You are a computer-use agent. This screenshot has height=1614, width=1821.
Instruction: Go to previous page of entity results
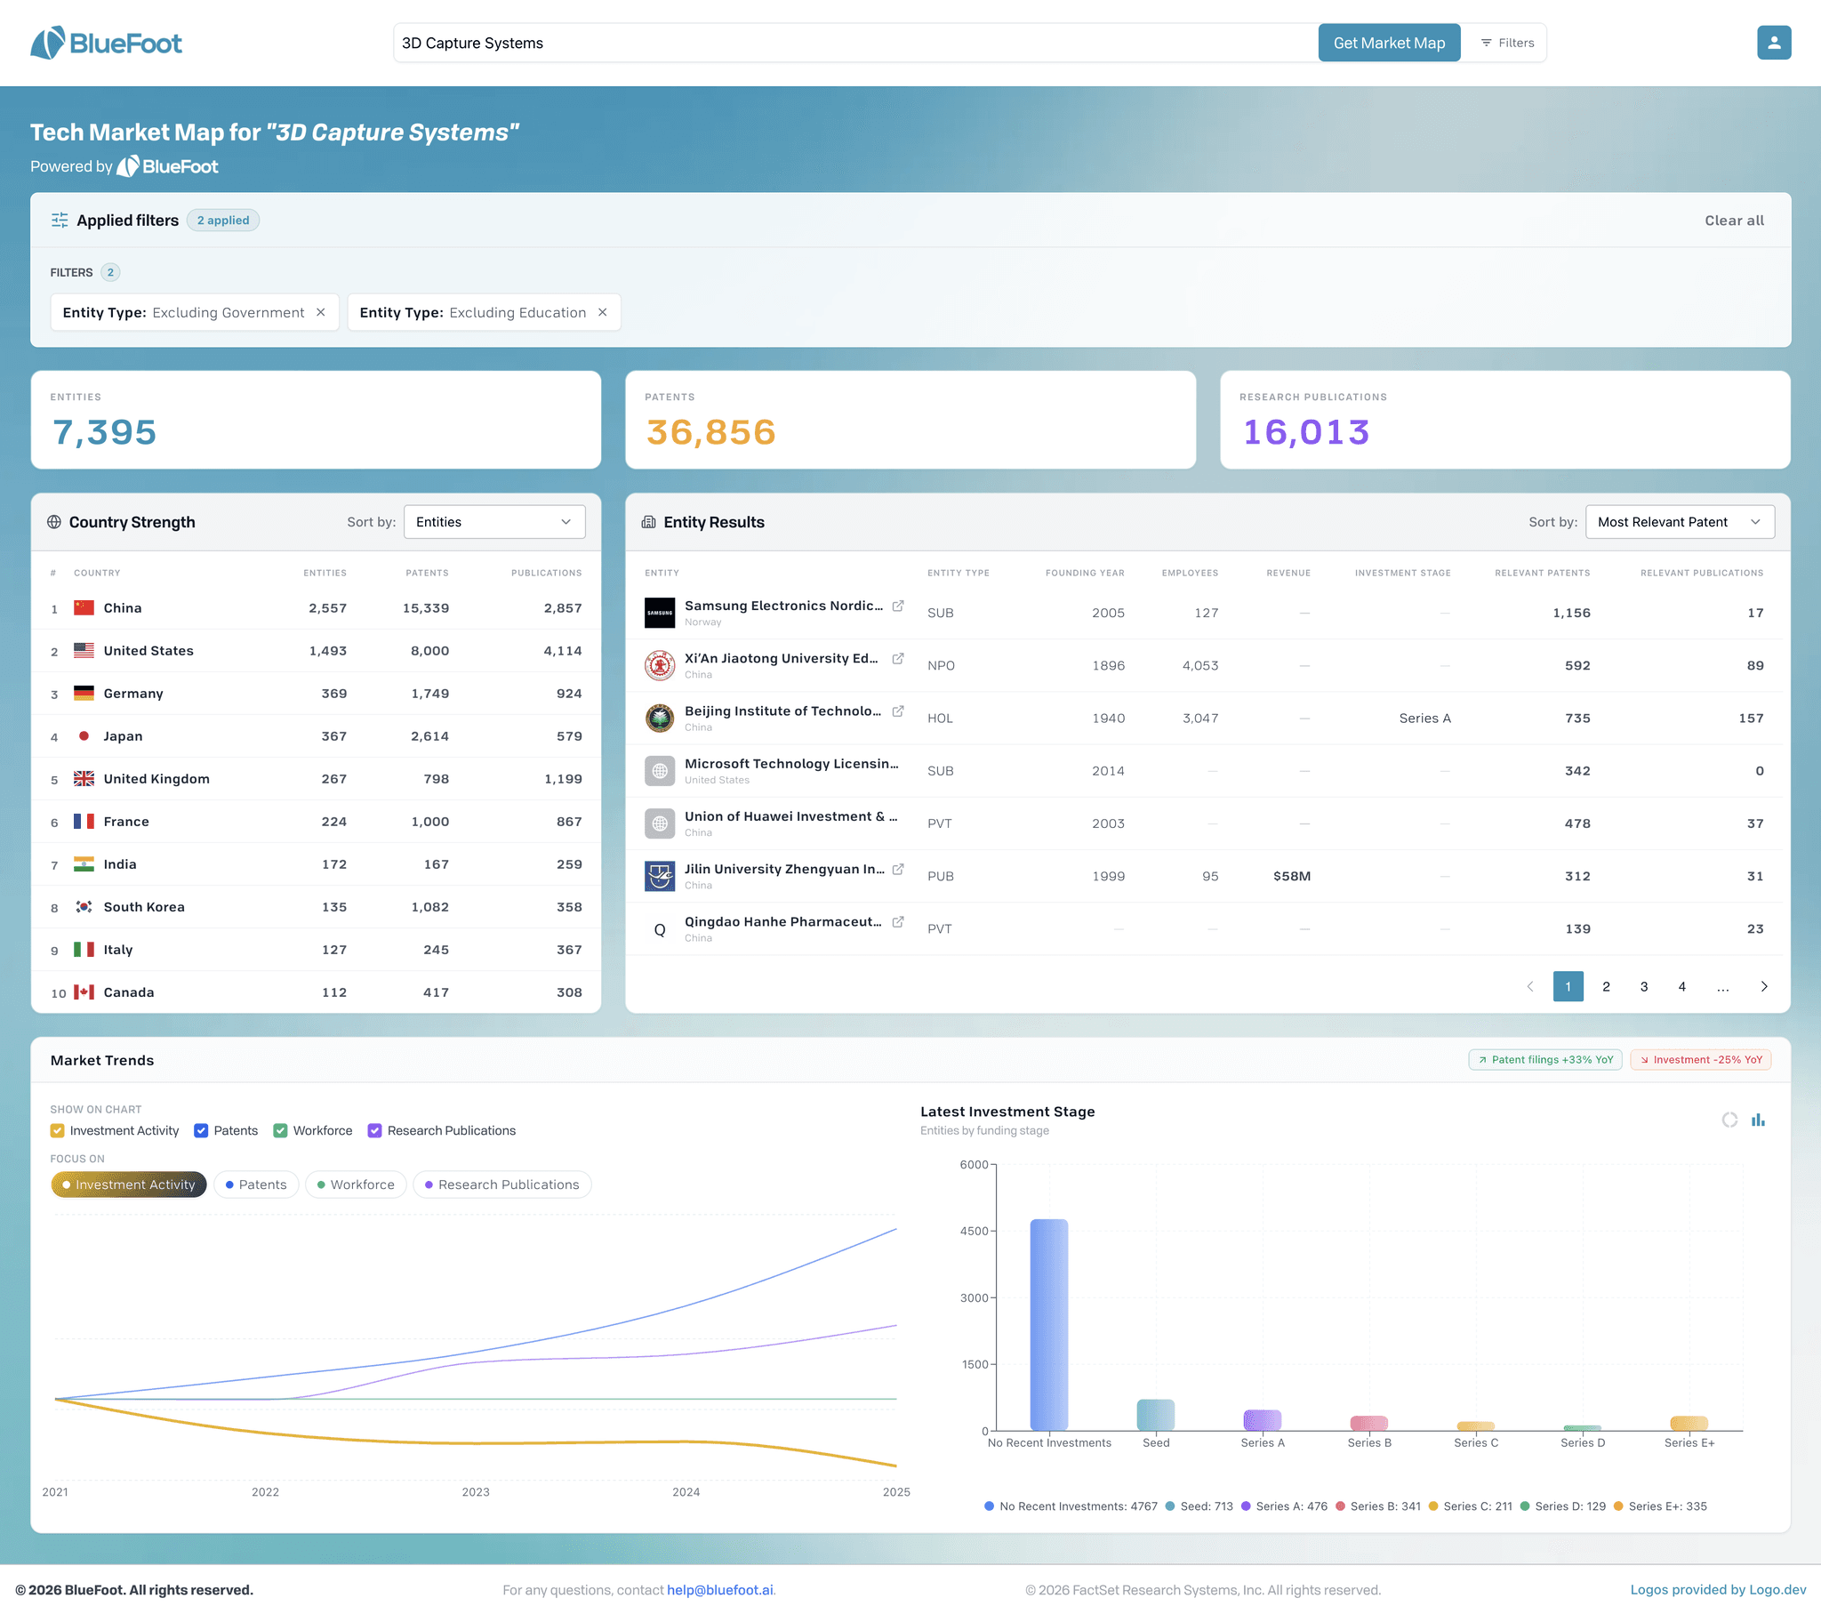point(1529,986)
